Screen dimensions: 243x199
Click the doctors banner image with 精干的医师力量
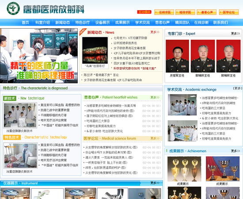39,56
